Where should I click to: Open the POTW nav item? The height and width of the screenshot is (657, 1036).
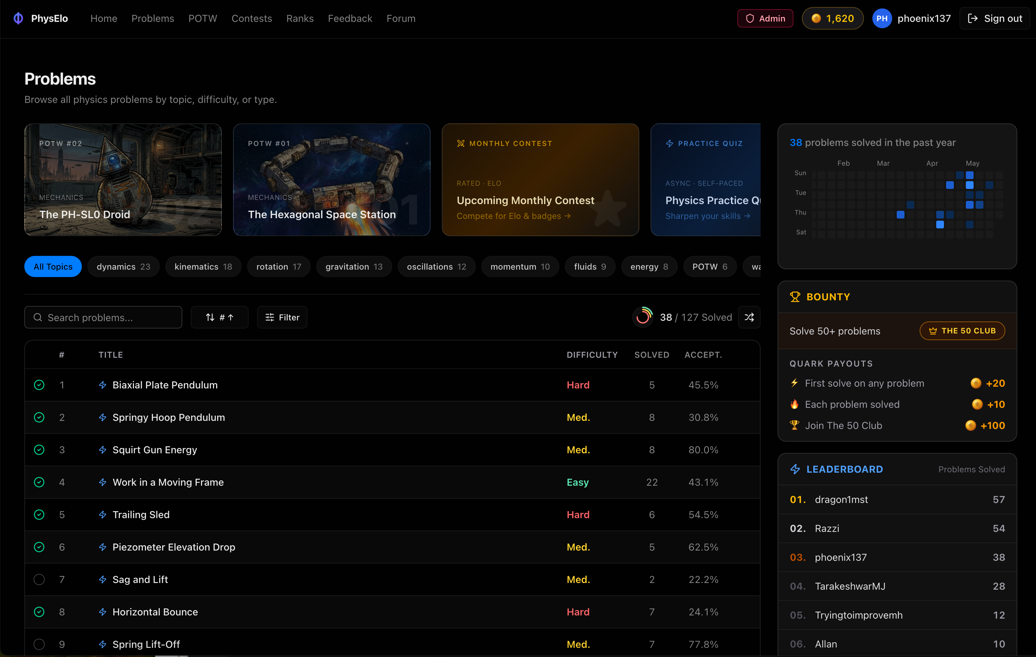click(203, 18)
